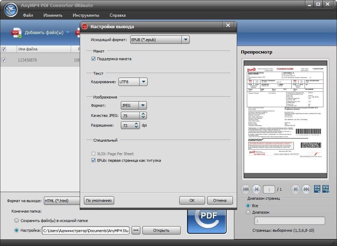Click the page range input field

(x=290, y=221)
